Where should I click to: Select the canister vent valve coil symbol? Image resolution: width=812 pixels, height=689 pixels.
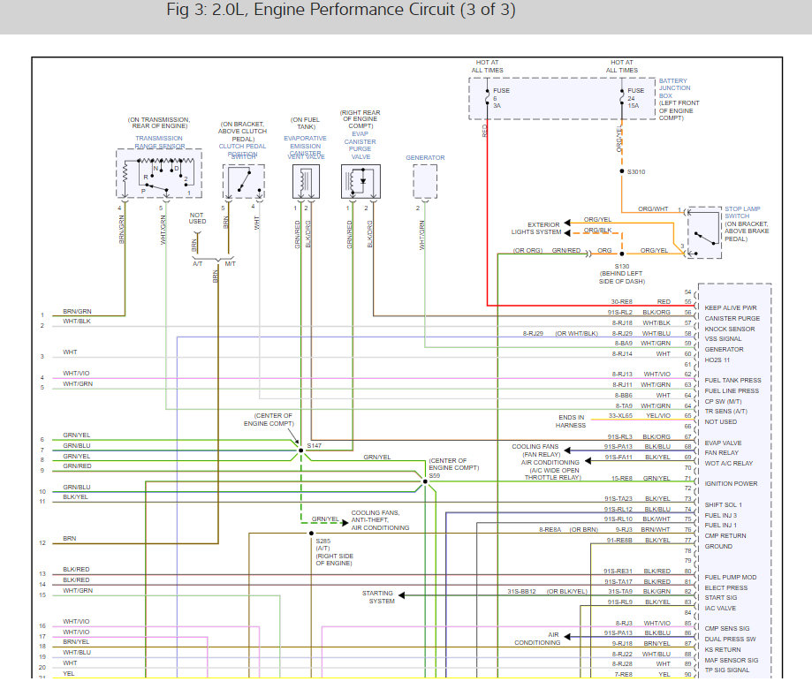[x=306, y=181]
